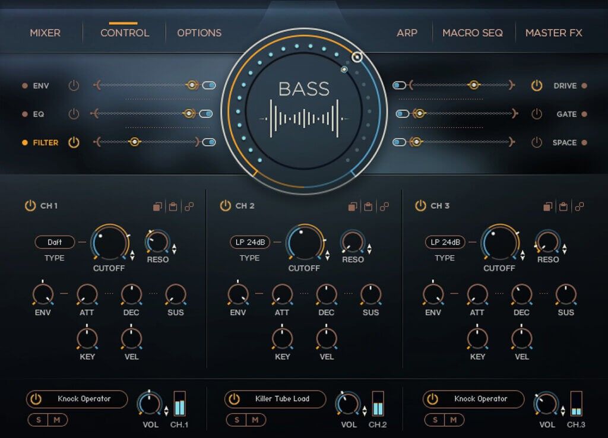This screenshot has height=438, width=608.
Task: Open the LP 24dB type menu on CH 2
Action: (x=249, y=242)
